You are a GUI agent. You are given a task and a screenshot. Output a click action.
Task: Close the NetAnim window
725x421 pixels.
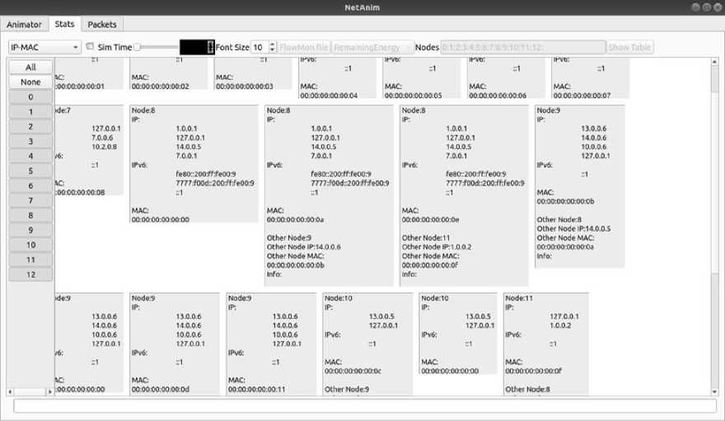717,7
